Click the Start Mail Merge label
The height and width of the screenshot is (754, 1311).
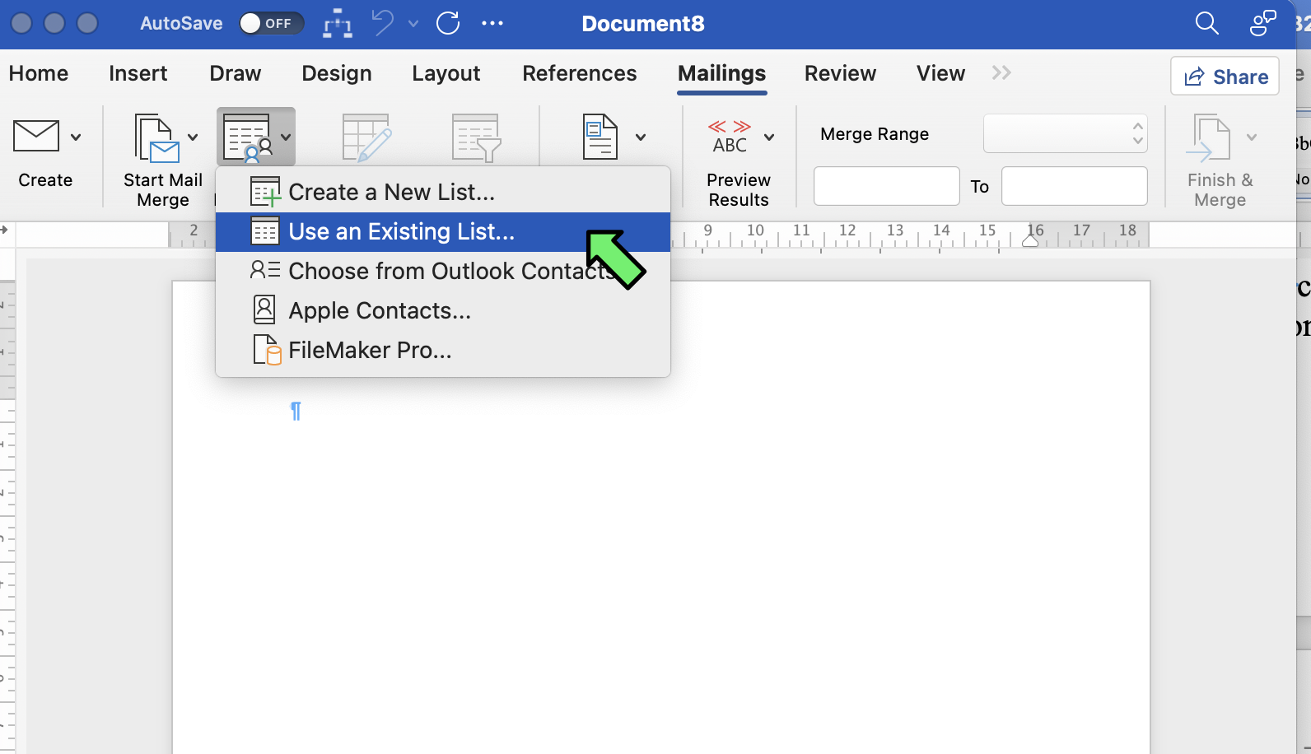click(163, 190)
